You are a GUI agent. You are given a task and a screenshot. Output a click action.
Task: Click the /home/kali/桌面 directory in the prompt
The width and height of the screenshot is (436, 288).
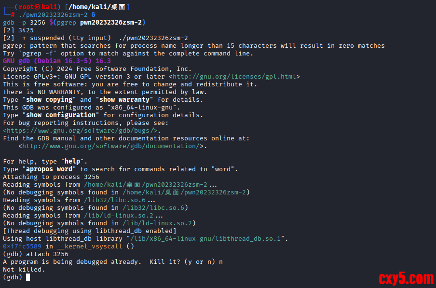(x=98, y=7)
